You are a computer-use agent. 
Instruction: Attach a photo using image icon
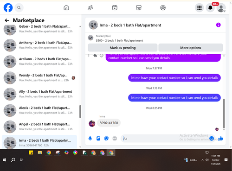[98, 139]
